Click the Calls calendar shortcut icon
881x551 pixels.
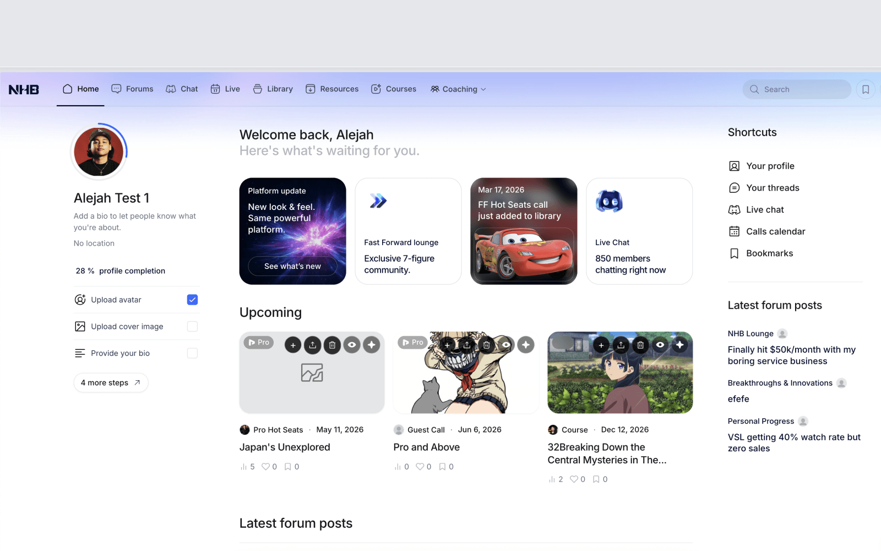[734, 231]
